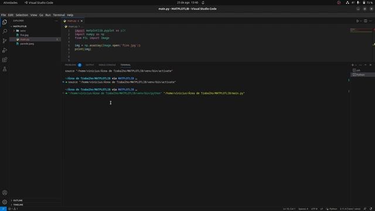The image size is (375, 211).
Task: Change encoding via UTF-8 status item
Action: [x=314, y=209]
